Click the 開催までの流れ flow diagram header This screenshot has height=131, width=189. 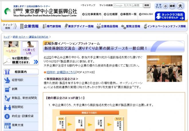[89, 113]
